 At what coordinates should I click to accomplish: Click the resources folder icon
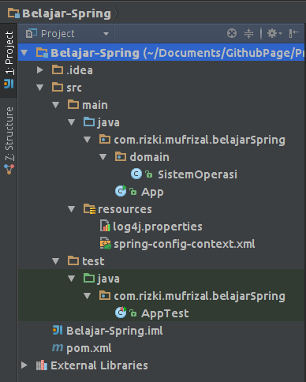click(89, 209)
